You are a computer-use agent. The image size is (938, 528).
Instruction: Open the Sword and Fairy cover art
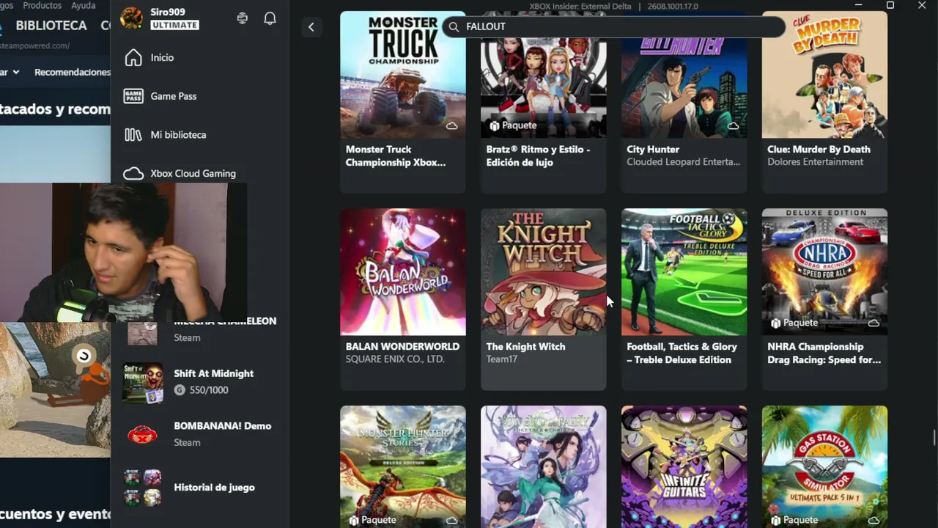[x=544, y=467]
